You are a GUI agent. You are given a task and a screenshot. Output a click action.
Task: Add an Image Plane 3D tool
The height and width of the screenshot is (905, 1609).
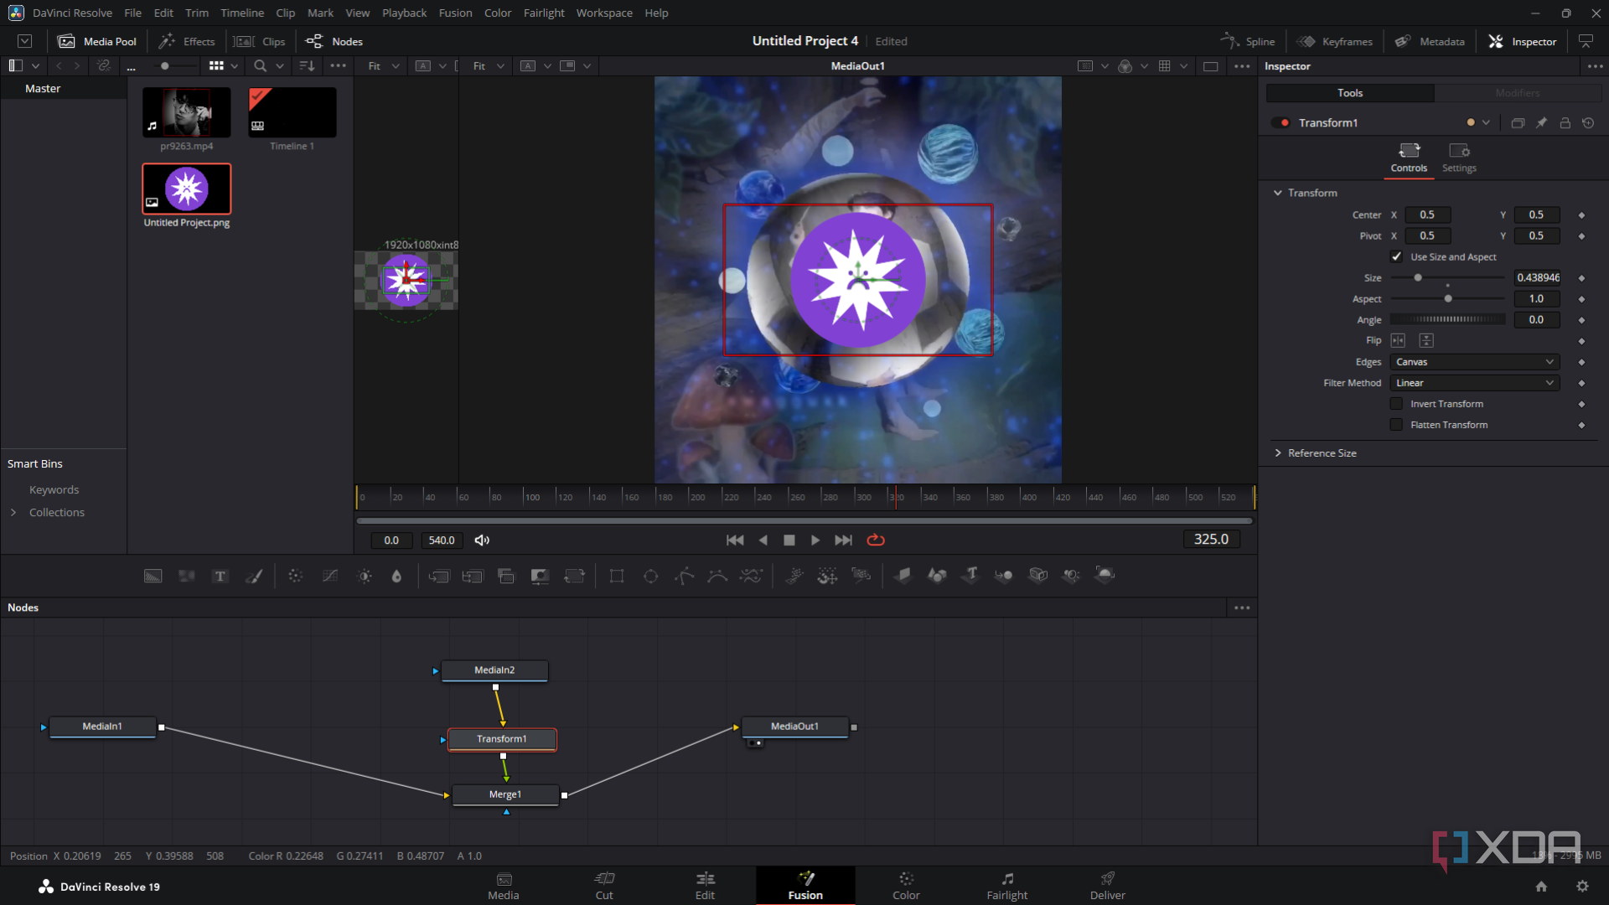903,576
